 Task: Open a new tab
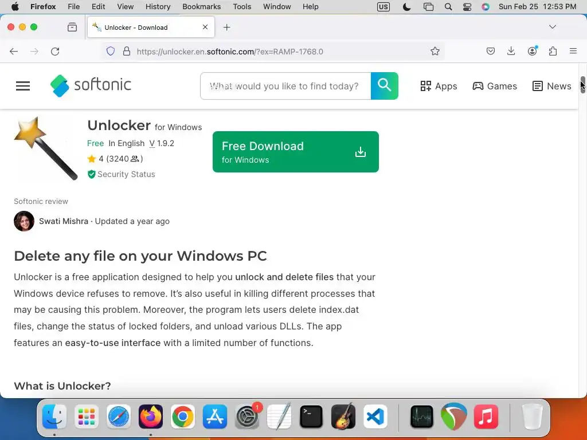coord(227,27)
